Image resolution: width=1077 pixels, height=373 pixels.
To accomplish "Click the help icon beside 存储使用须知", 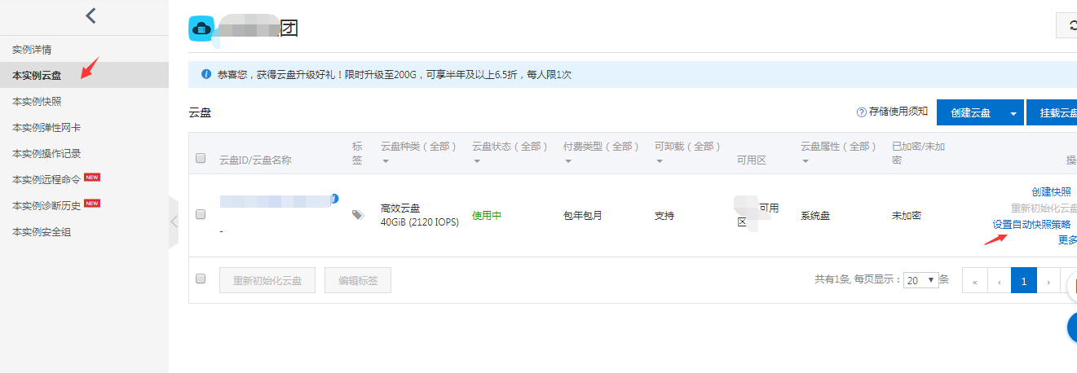I will pyautogui.click(x=861, y=112).
